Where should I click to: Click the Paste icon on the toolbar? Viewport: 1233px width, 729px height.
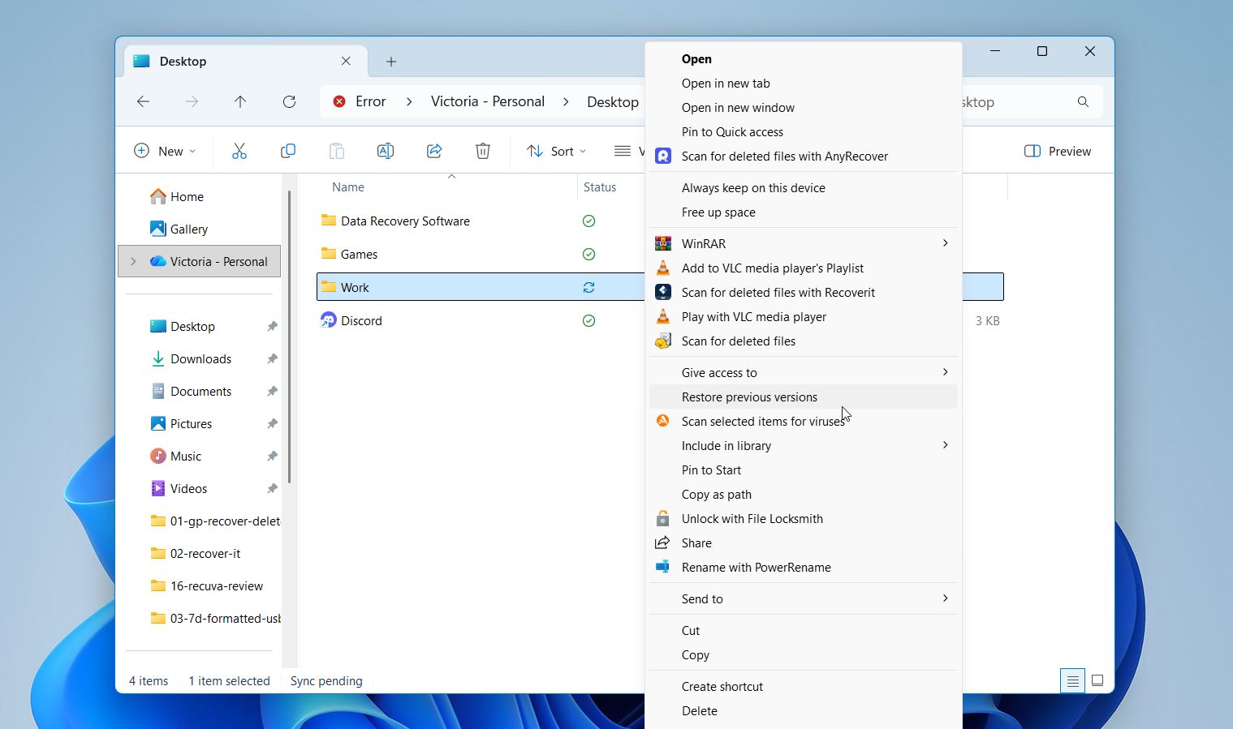(x=337, y=151)
